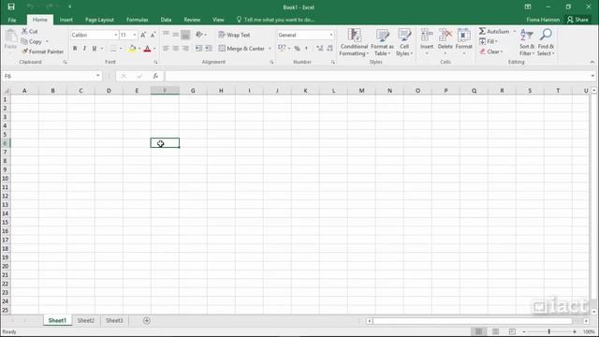Open the File tab

click(12, 20)
